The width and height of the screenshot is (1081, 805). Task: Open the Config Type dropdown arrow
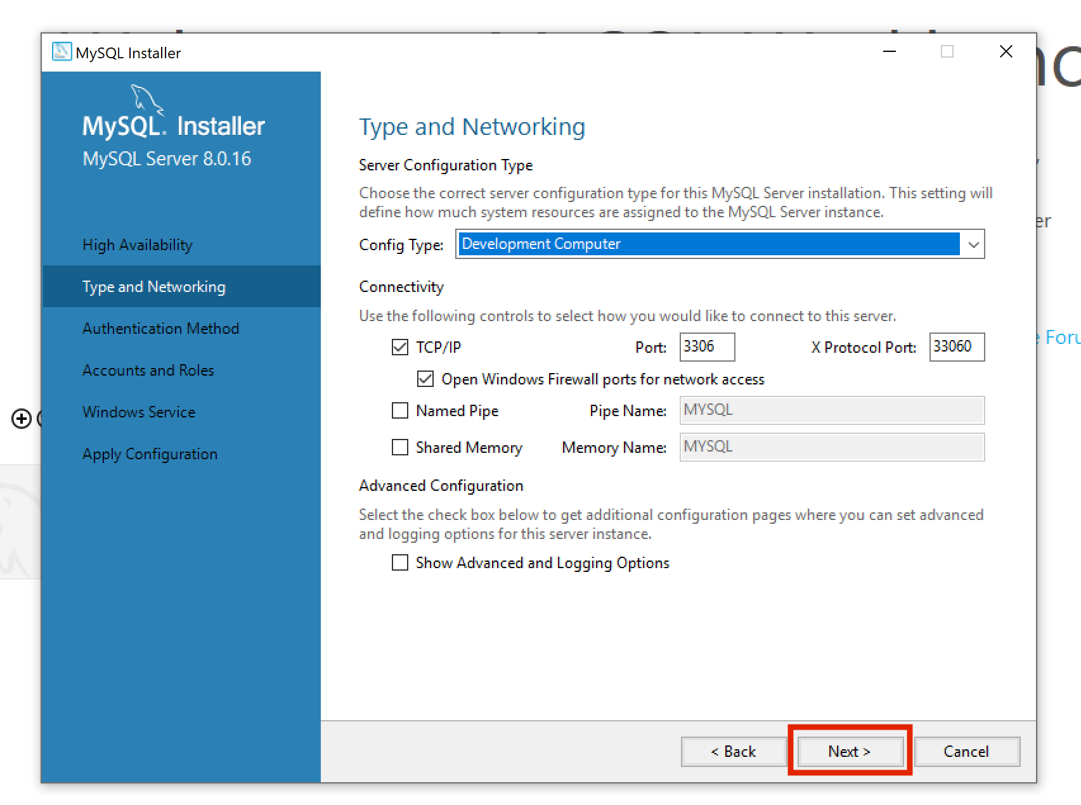973,244
